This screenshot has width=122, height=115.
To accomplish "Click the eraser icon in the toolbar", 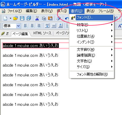I will pos(59,18).
